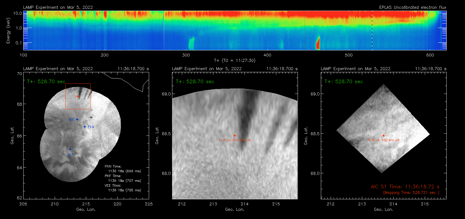Screen dimensions: 465x219
Task: Click the '11:36:18.700 s' timestamp above the left map
Action: point(133,69)
